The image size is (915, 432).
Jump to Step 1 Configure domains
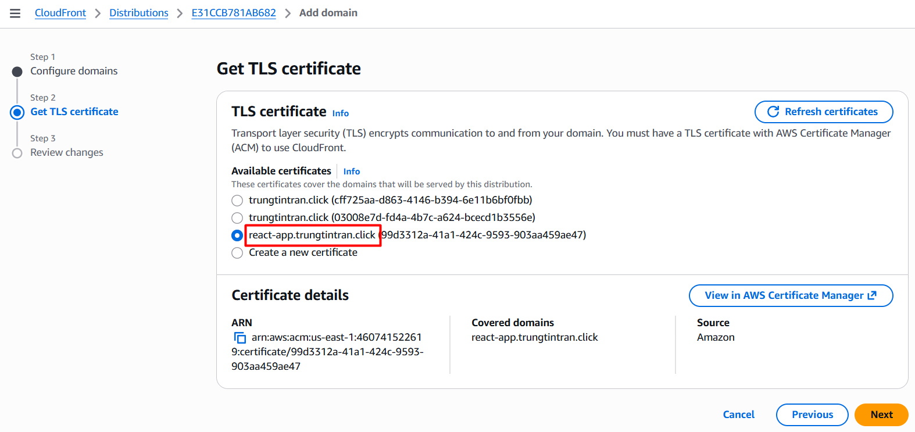[74, 71]
